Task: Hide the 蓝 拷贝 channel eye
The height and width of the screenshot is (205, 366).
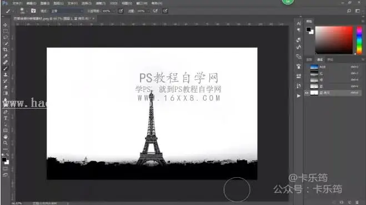Action: pyautogui.click(x=307, y=93)
